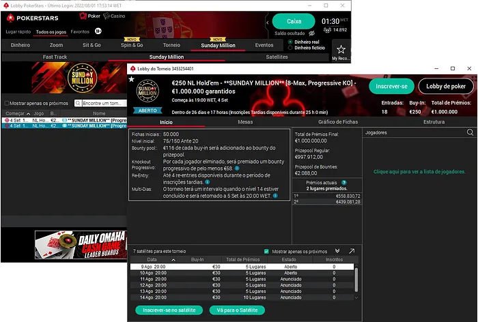Image resolution: width=478 pixels, height=322 pixels.
Task: Focus the Encontre um torneio search field
Action: (x=104, y=103)
